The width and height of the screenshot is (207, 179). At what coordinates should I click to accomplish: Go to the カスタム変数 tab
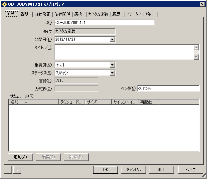tap(98, 14)
